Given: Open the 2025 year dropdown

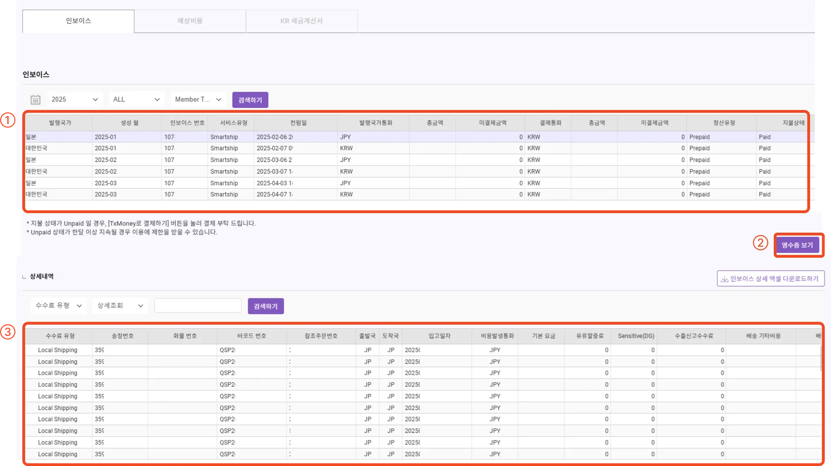Looking at the screenshot, I should [x=75, y=100].
